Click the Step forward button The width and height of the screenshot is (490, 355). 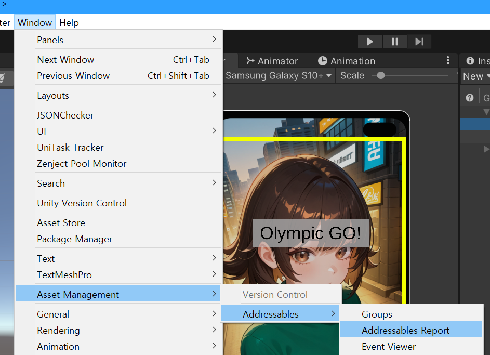point(419,42)
